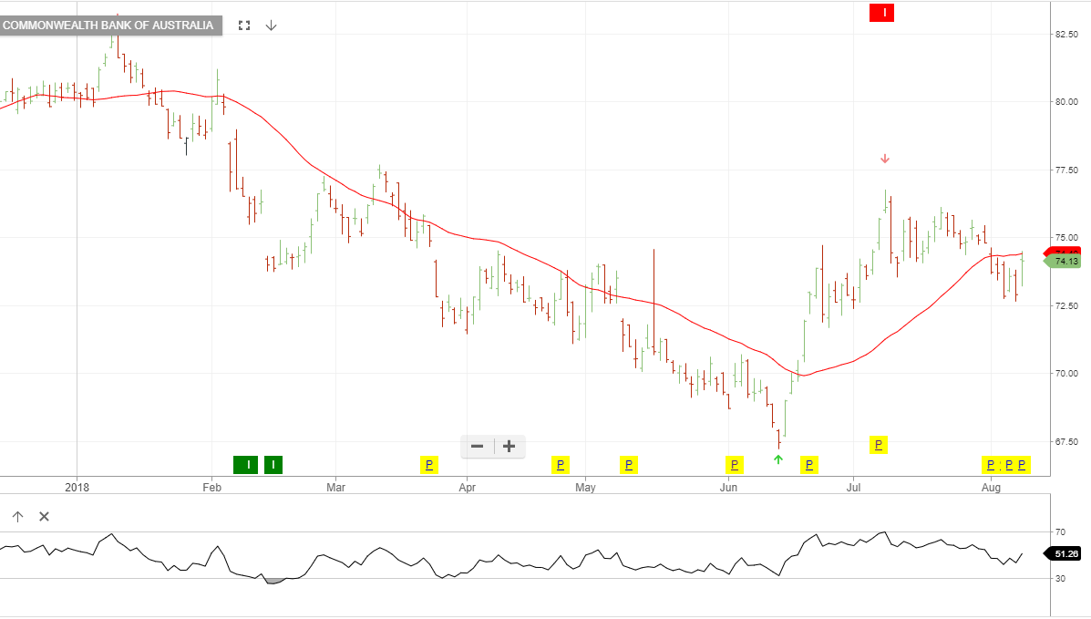Click the 77.50 price axis label
Image resolution: width=1091 pixels, height=619 pixels.
pos(1066,170)
